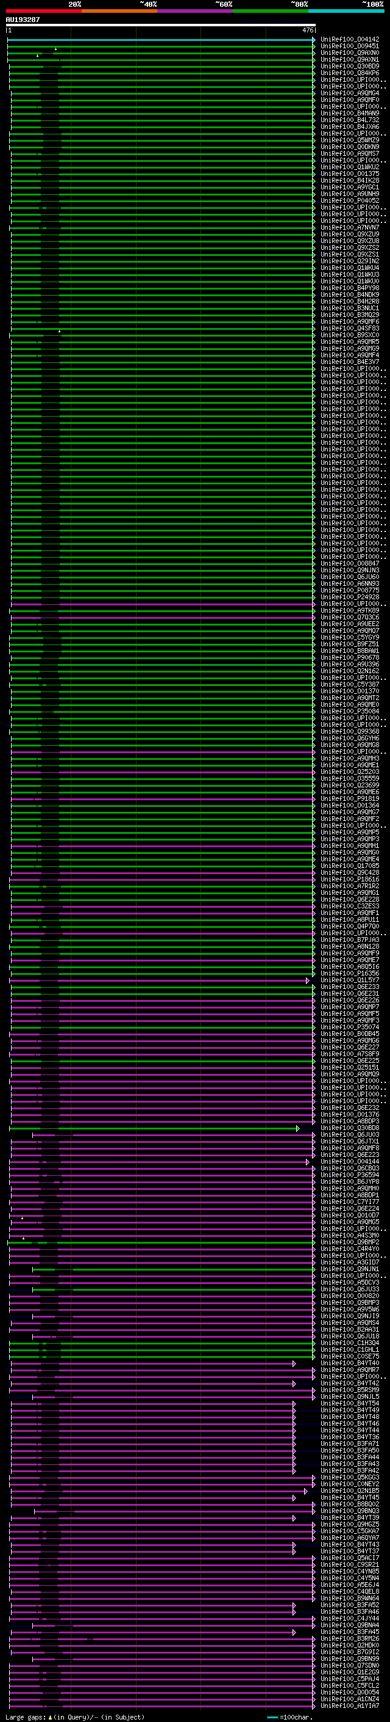This screenshot has width=390, height=1722.
Task: Click hit label UniRef100_C1H3Q4
Action: click(x=350, y=1343)
